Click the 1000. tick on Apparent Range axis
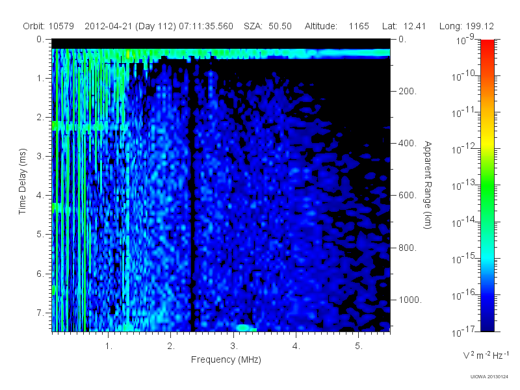The width and height of the screenshot is (520, 390). [410, 300]
